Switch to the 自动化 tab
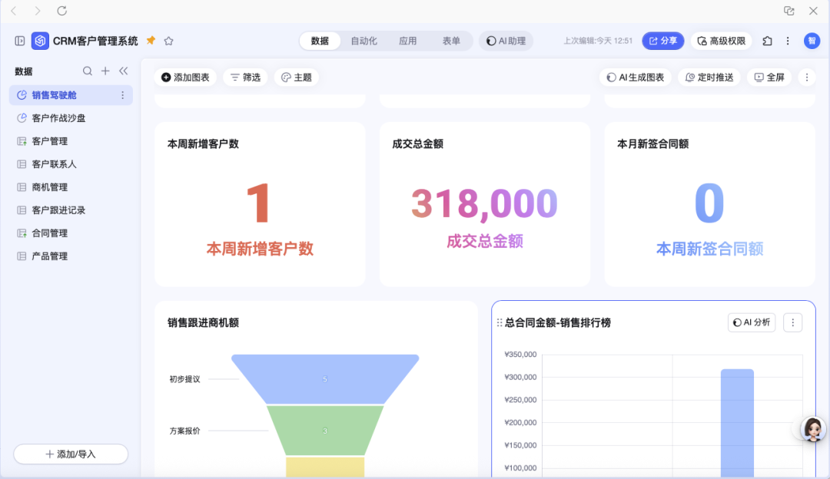 pos(364,41)
